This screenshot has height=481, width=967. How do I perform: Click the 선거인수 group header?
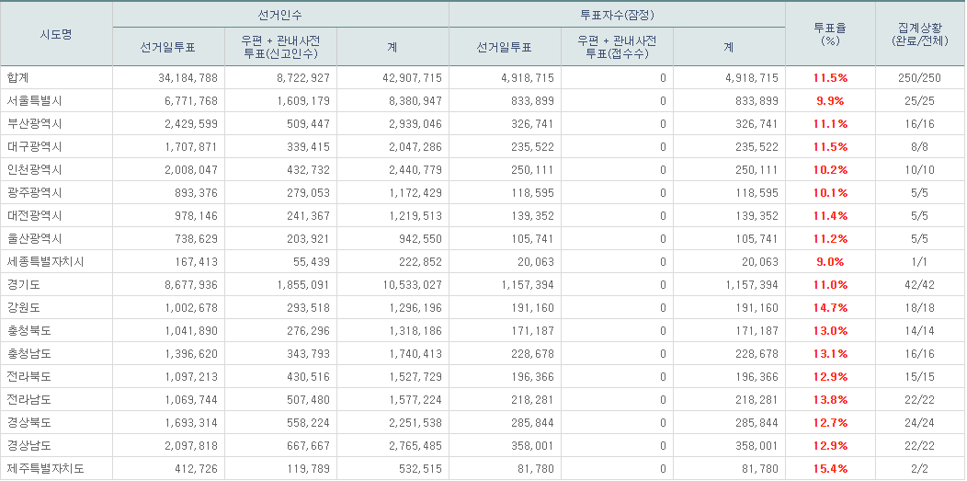pos(280,16)
